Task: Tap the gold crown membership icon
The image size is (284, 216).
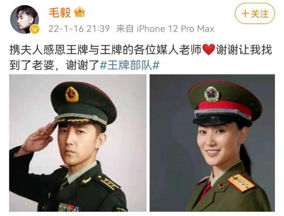Action: tap(79, 12)
